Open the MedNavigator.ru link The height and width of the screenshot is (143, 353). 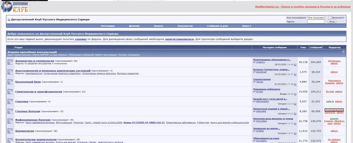(302, 7)
